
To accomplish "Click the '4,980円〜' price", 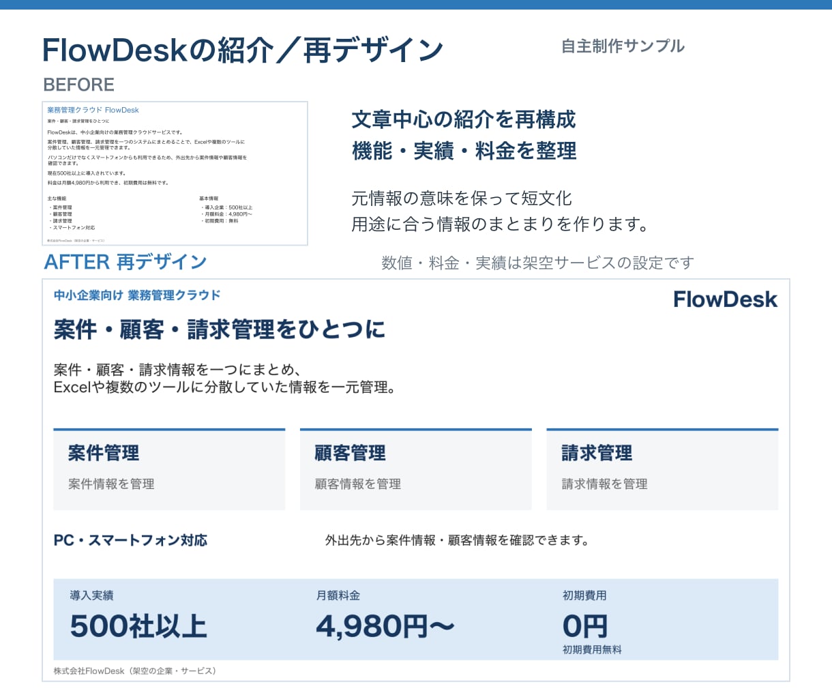I will point(385,626).
